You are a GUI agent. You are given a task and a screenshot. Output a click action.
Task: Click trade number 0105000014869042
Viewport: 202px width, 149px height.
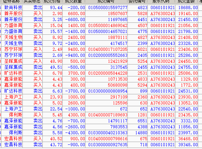[108, 25]
